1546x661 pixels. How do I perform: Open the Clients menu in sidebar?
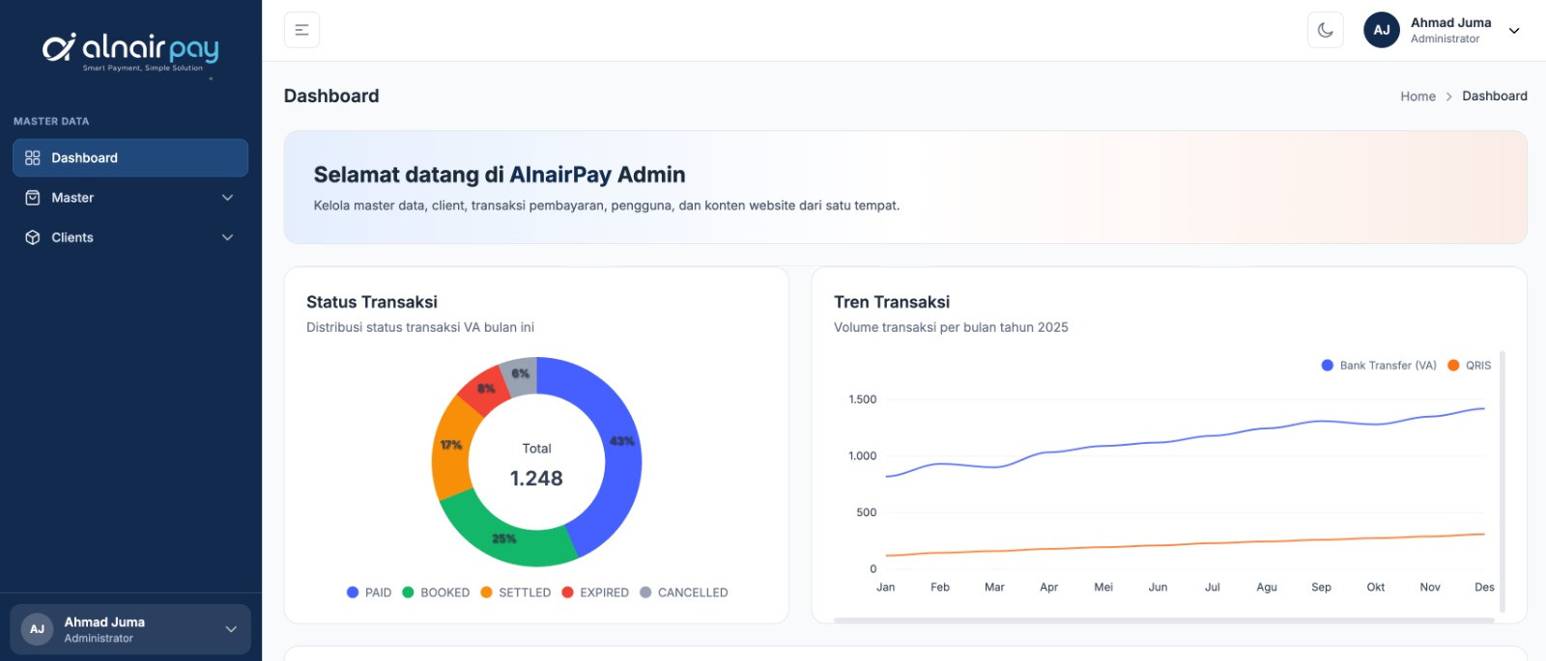pos(130,237)
